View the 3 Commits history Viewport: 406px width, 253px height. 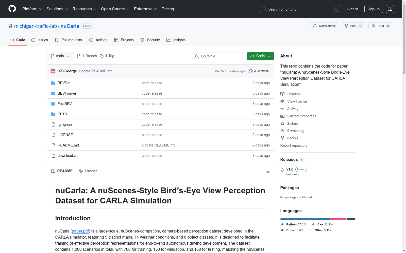click(259, 71)
